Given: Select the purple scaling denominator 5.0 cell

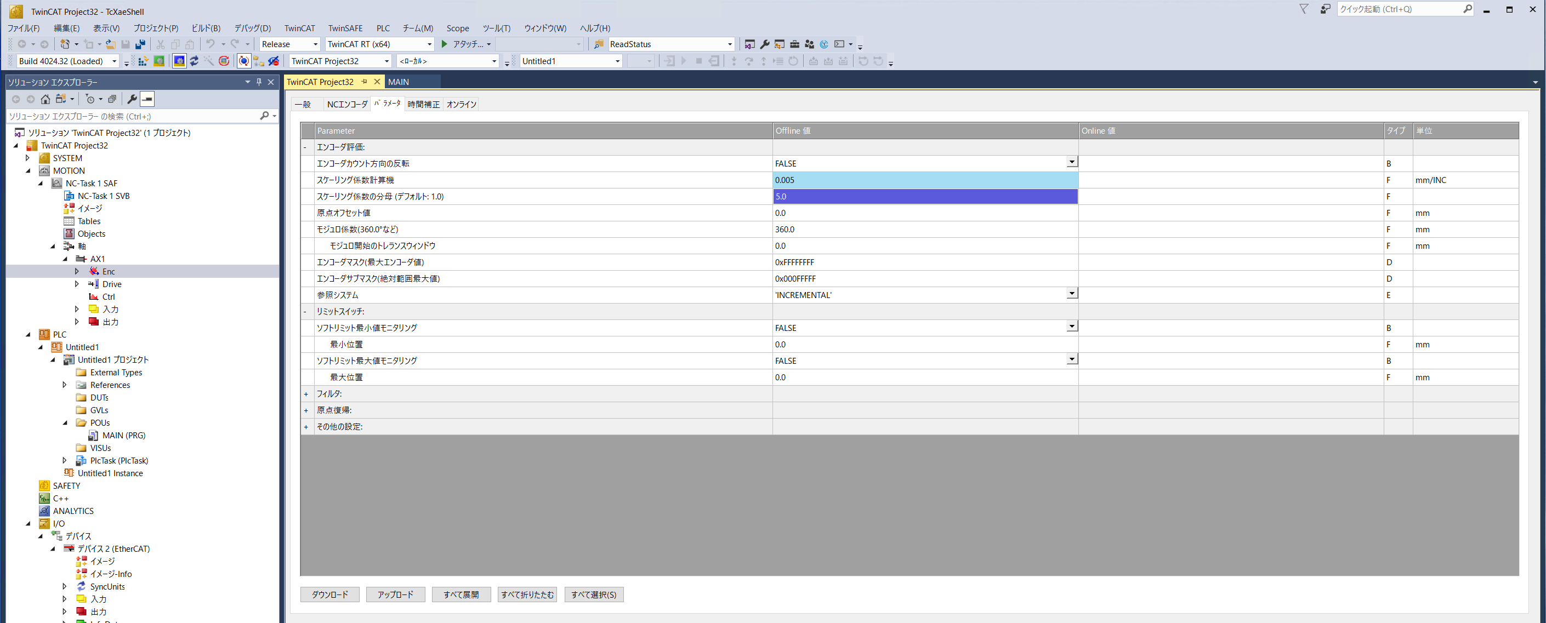Looking at the screenshot, I should 924,197.
